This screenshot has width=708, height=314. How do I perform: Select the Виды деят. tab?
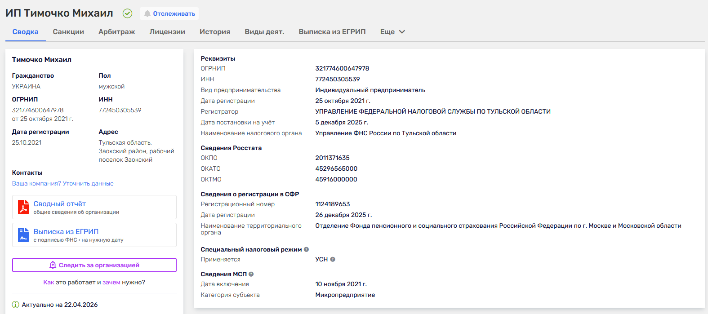[x=264, y=32]
